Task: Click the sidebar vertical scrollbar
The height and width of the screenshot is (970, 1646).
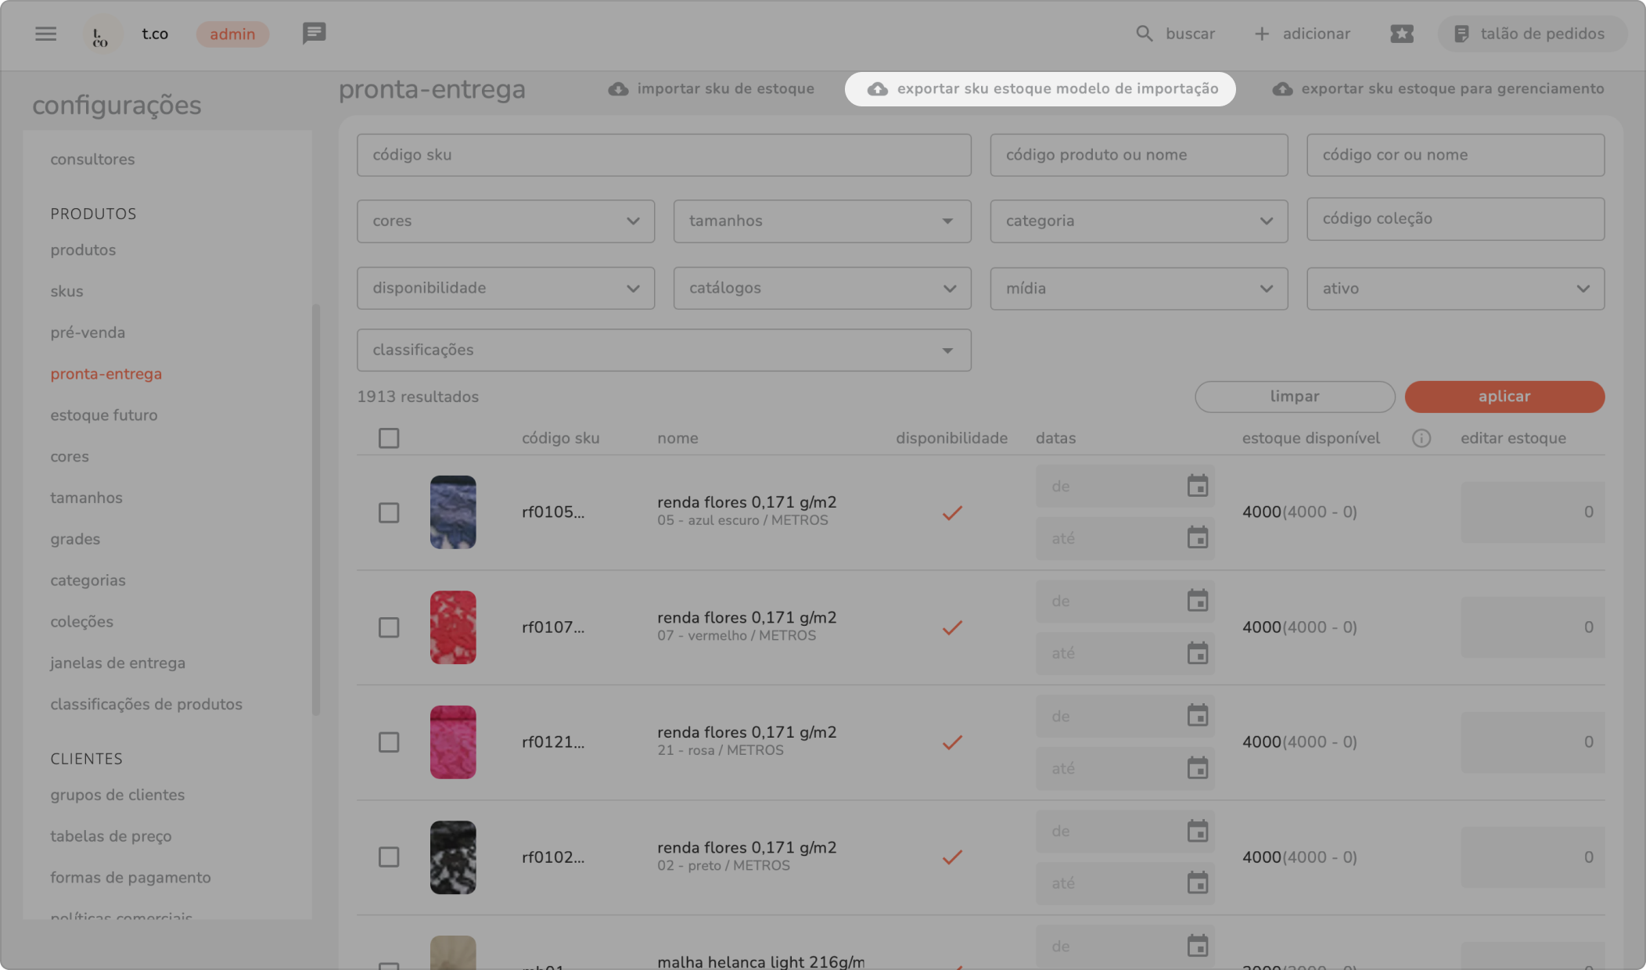Action: coord(316,508)
